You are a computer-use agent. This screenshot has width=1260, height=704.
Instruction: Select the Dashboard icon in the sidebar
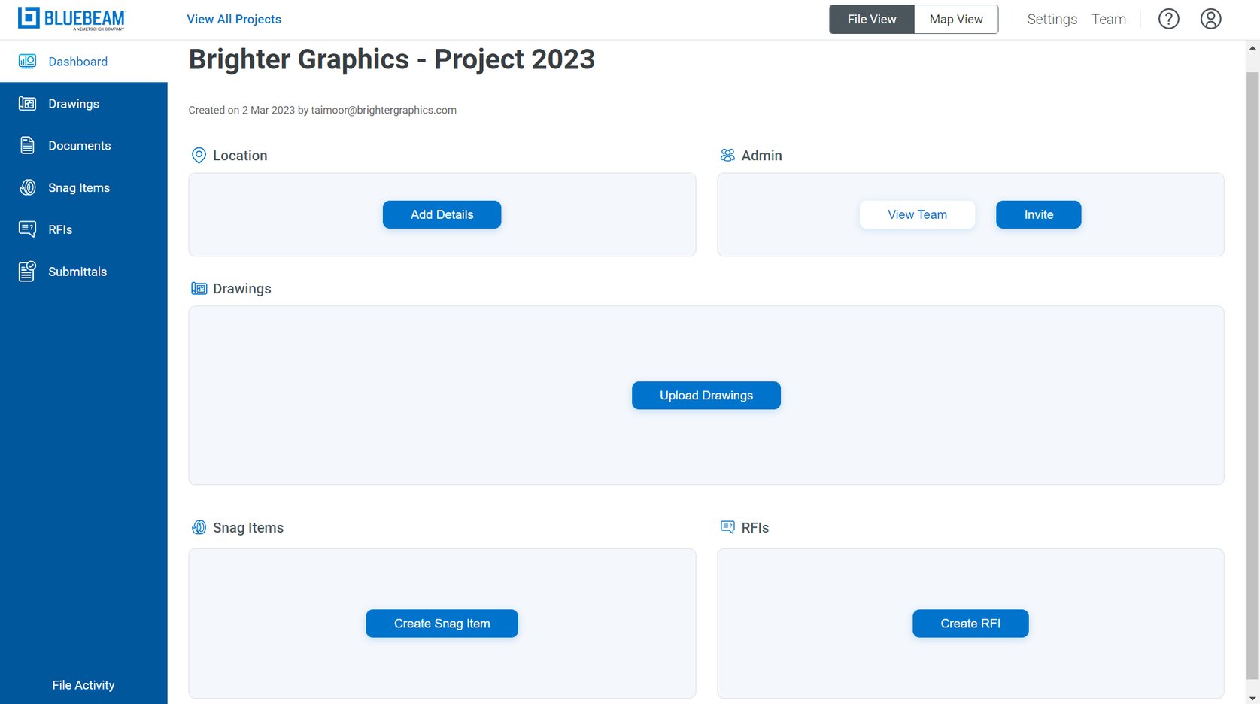(x=27, y=61)
